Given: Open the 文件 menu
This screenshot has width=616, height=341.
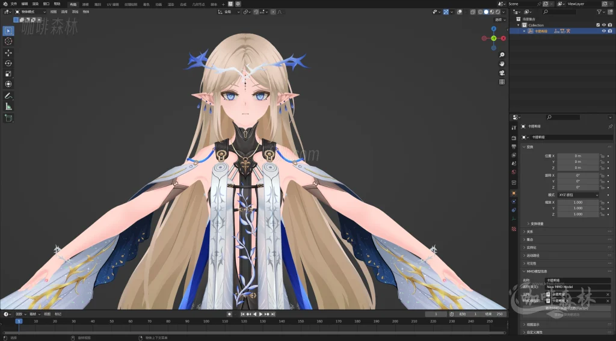Looking at the screenshot, I should (x=14, y=4).
